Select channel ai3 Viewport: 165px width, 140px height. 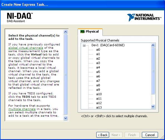click(x=98, y=63)
